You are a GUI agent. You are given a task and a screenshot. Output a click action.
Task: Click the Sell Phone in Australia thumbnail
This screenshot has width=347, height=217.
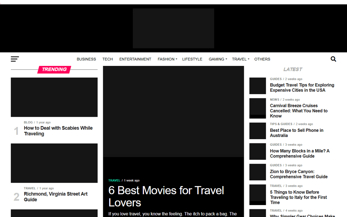(x=258, y=131)
